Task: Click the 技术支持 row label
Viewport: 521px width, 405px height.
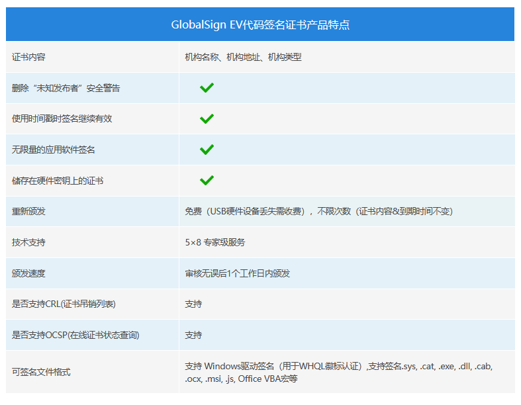Action: pos(28,242)
